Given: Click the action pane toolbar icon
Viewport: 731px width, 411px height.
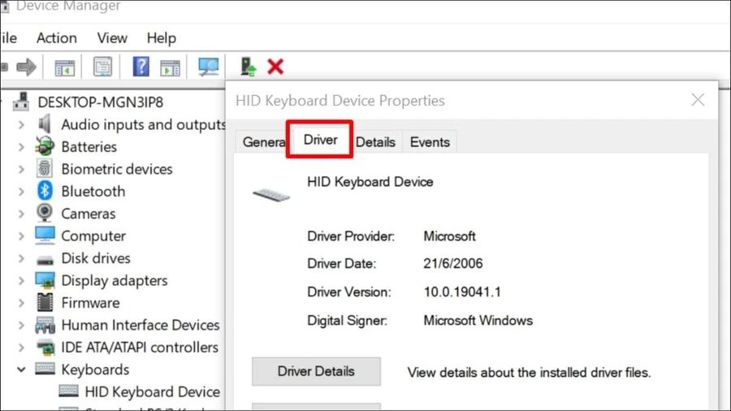Looking at the screenshot, I should [x=171, y=67].
